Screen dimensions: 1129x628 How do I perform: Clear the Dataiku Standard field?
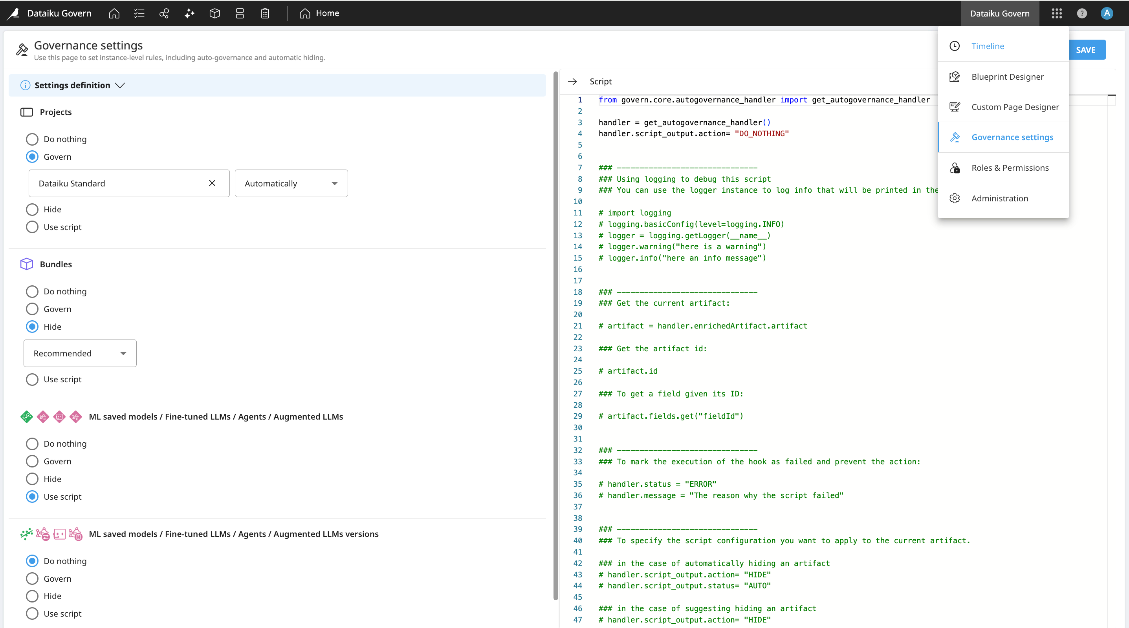[212, 183]
